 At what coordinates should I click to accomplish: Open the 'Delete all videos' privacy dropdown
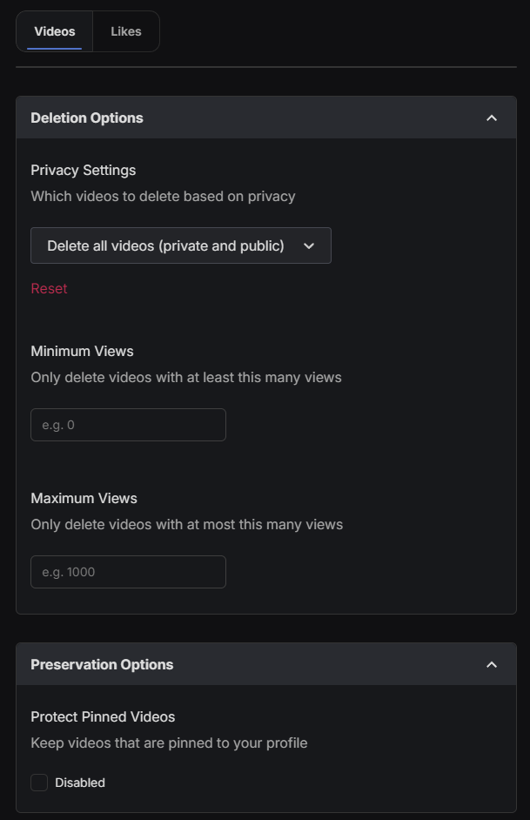click(x=180, y=245)
